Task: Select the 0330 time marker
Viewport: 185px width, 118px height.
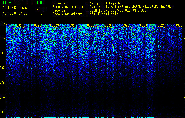Action: click(179, 25)
